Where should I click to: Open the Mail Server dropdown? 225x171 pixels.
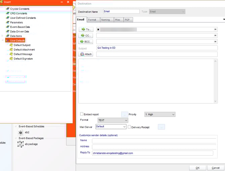pyautogui.click(x=110, y=127)
